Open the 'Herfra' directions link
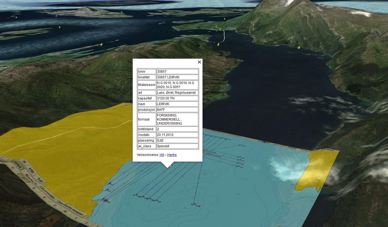This screenshot has width=388, height=227. [x=172, y=155]
